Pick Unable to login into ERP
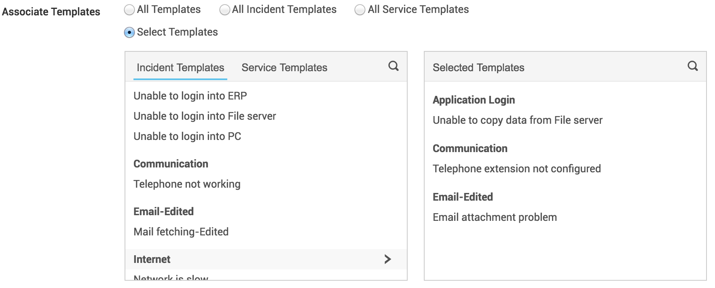 point(190,96)
